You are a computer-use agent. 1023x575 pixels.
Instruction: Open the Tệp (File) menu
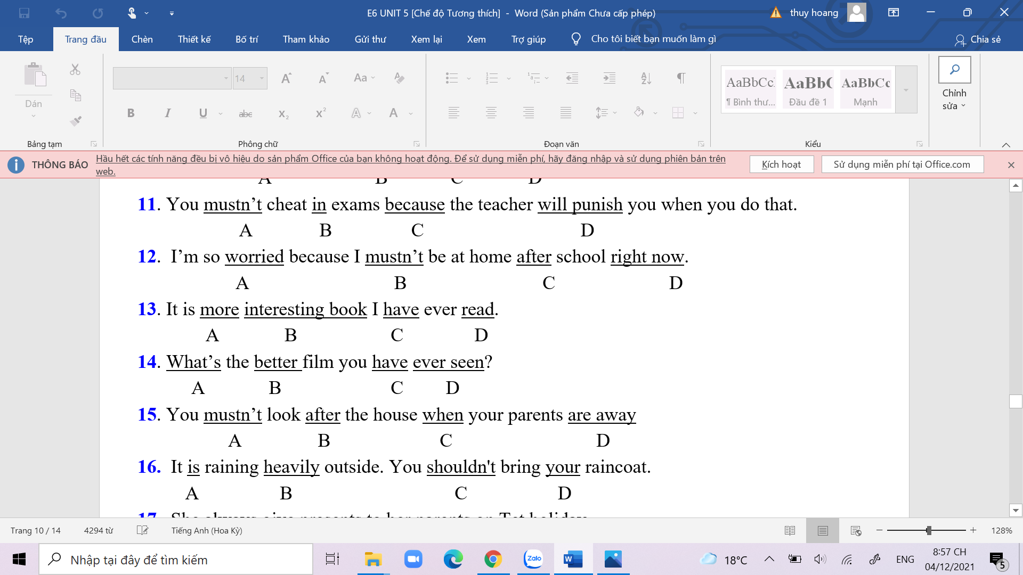tap(26, 39)
